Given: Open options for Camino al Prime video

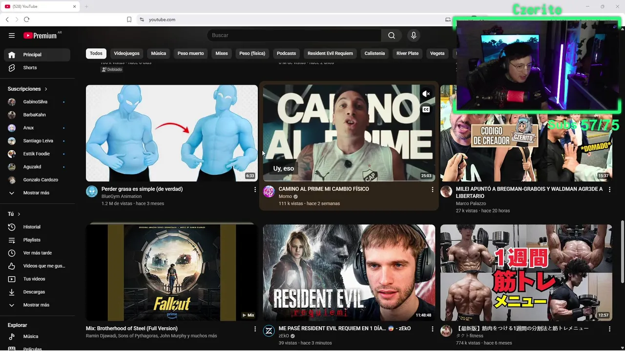Looking at the screenshot, I should 432,189.
